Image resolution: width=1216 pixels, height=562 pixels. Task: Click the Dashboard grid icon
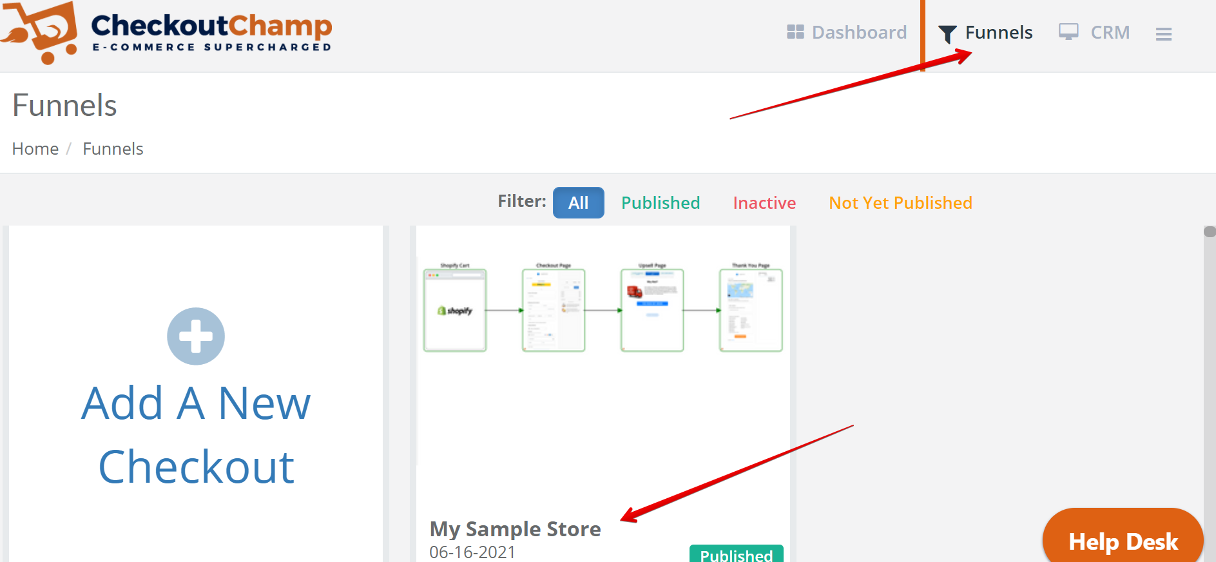pos(795,32)
